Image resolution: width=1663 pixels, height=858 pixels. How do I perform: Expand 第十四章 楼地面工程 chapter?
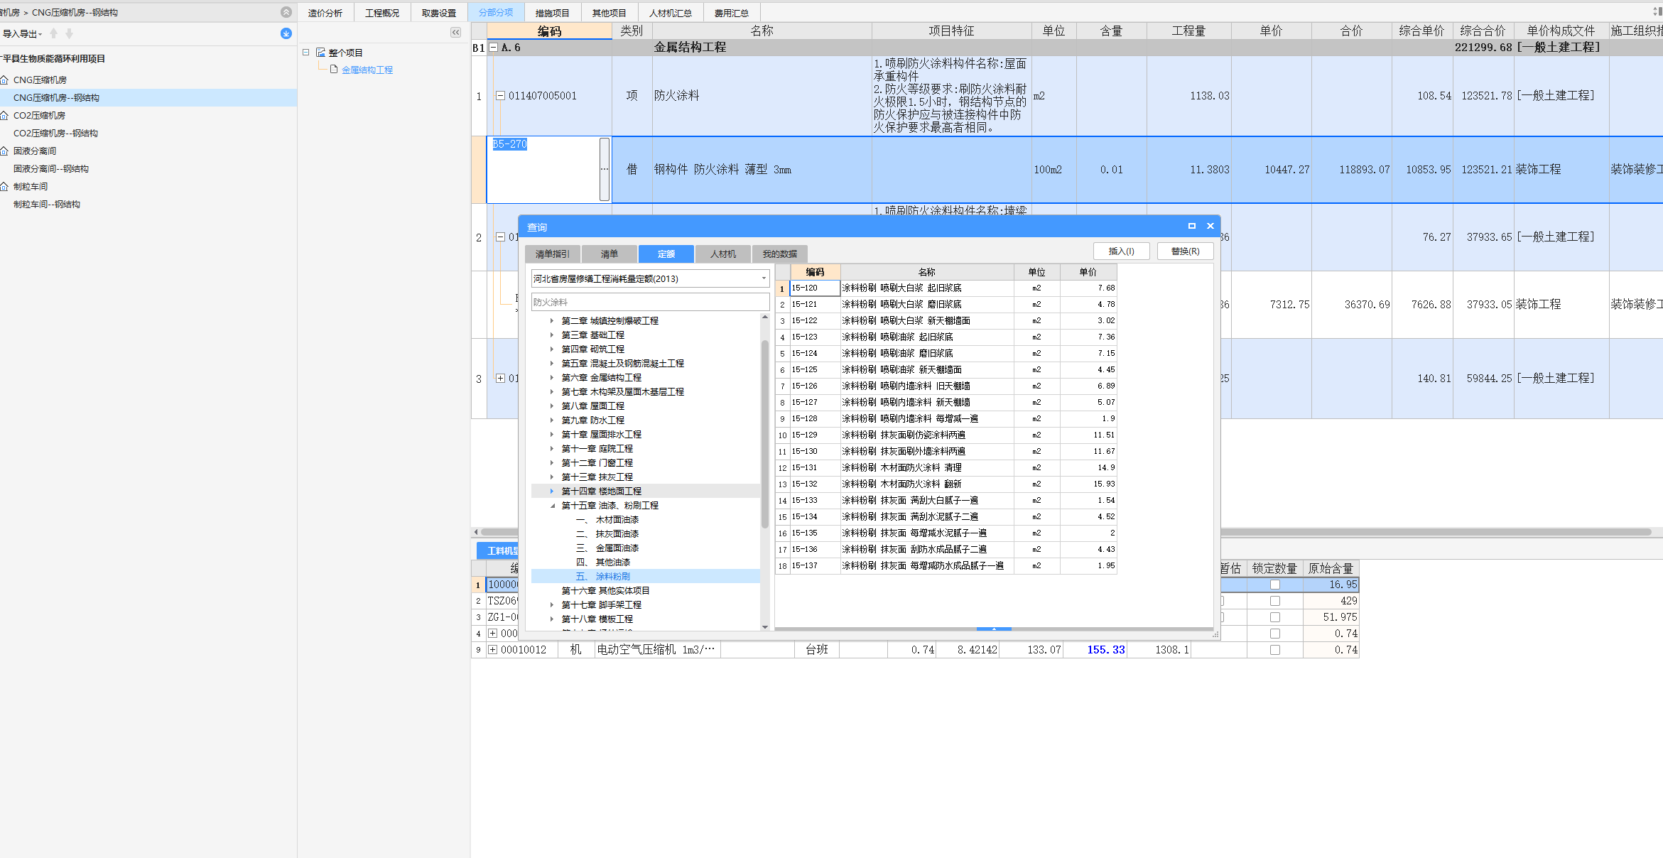[x=552, y=492]
